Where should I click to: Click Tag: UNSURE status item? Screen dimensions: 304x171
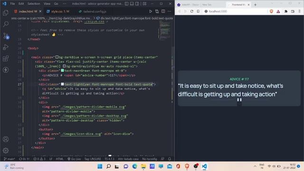93,159
